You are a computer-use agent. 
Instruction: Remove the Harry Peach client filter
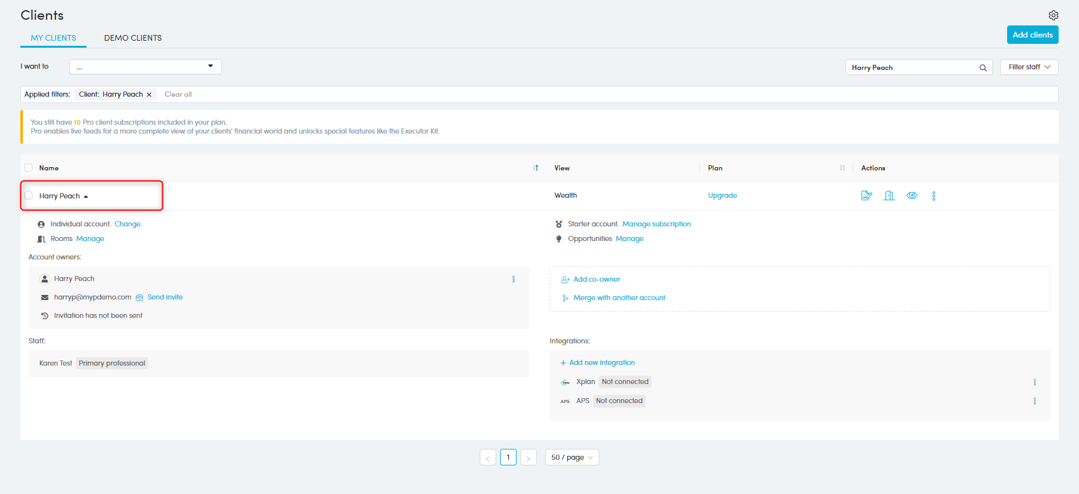pos(149,95)
